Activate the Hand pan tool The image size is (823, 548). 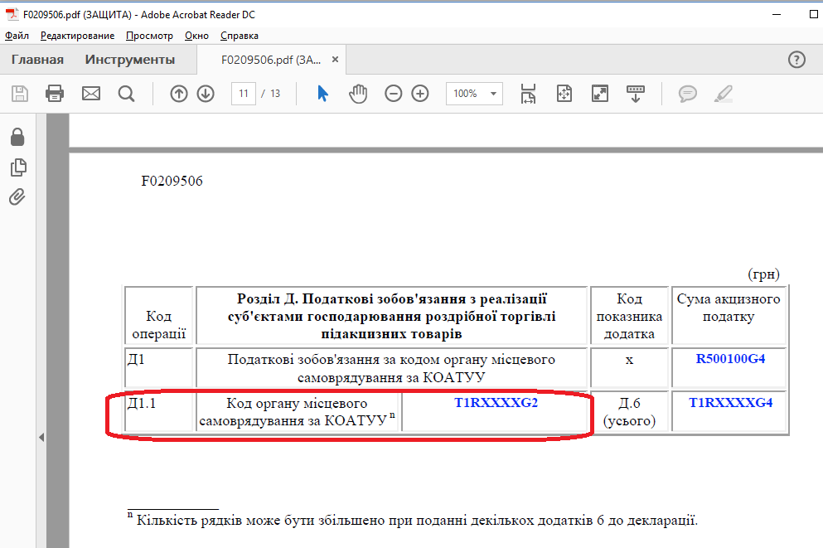pos(357,94)
